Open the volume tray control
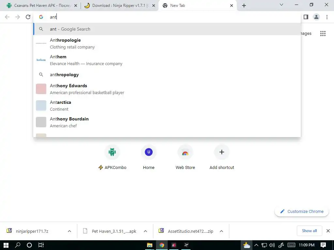The width and height of the screenshot is (334, 250). click(272, 245)
